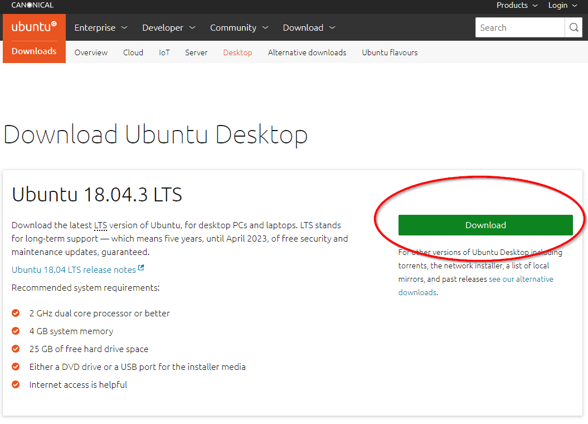
Task: Click the Internet access is helpful text
Action: point(78,385)
